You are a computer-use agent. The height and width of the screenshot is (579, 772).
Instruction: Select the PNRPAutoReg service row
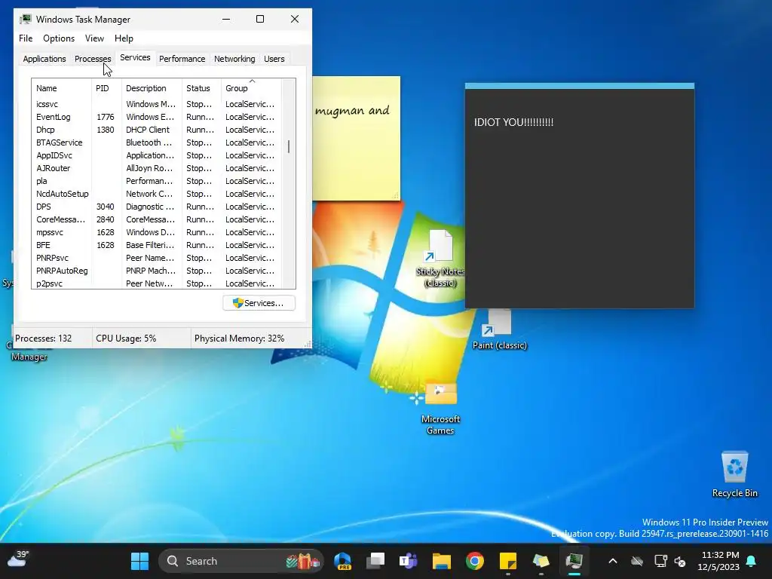click(x=157, y=271)
